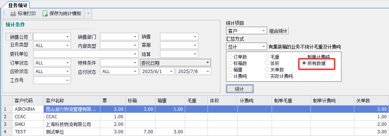Open the 委托日期 date type dropdown
The image size is (389, 136).
click(x=208, y=63)
